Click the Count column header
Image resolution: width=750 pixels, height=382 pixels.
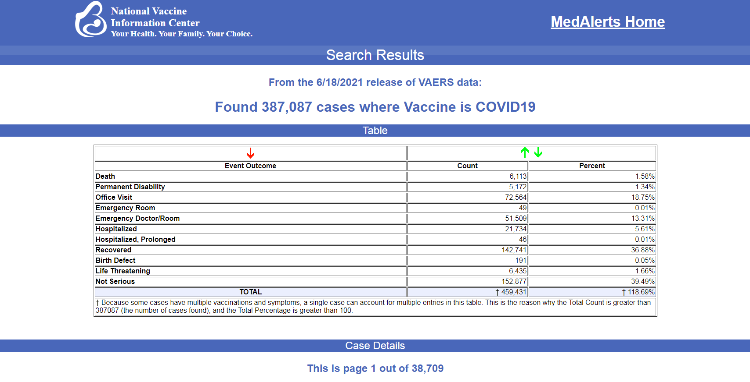point(467,166)
